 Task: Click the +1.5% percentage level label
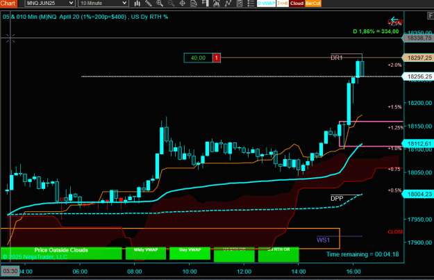pos(394,107)
